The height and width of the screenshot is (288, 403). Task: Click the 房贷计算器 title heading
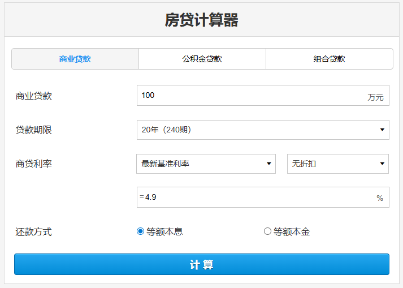tap(201, 20)
